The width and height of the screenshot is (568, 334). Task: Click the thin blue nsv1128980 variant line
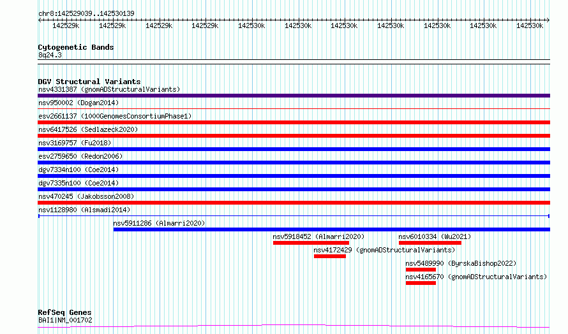point(294,216)
